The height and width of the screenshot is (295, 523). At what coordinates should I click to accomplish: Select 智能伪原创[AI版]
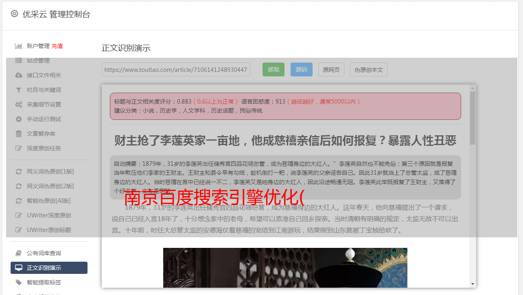49,201
